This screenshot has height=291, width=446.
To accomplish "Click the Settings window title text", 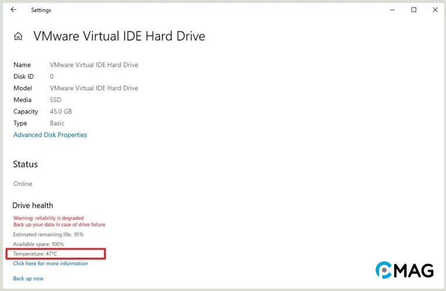I will tap(41, 10).
